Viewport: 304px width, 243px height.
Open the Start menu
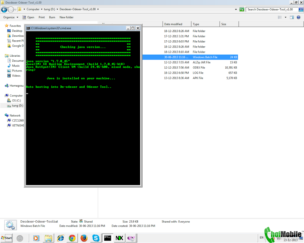pos(7,238)
